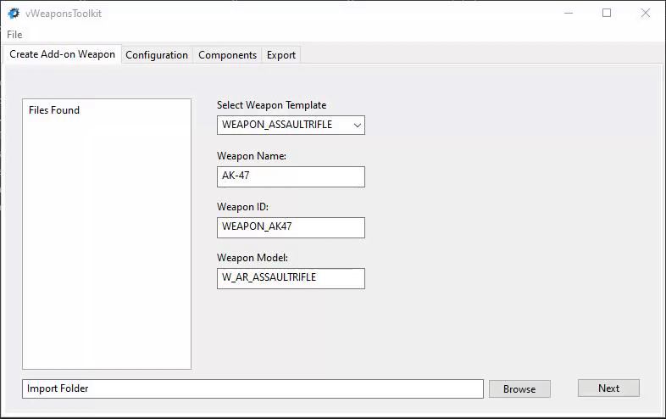
Task: Focus the Weapon ID field with WEAPON_AK47
Action: click(291, 227)
